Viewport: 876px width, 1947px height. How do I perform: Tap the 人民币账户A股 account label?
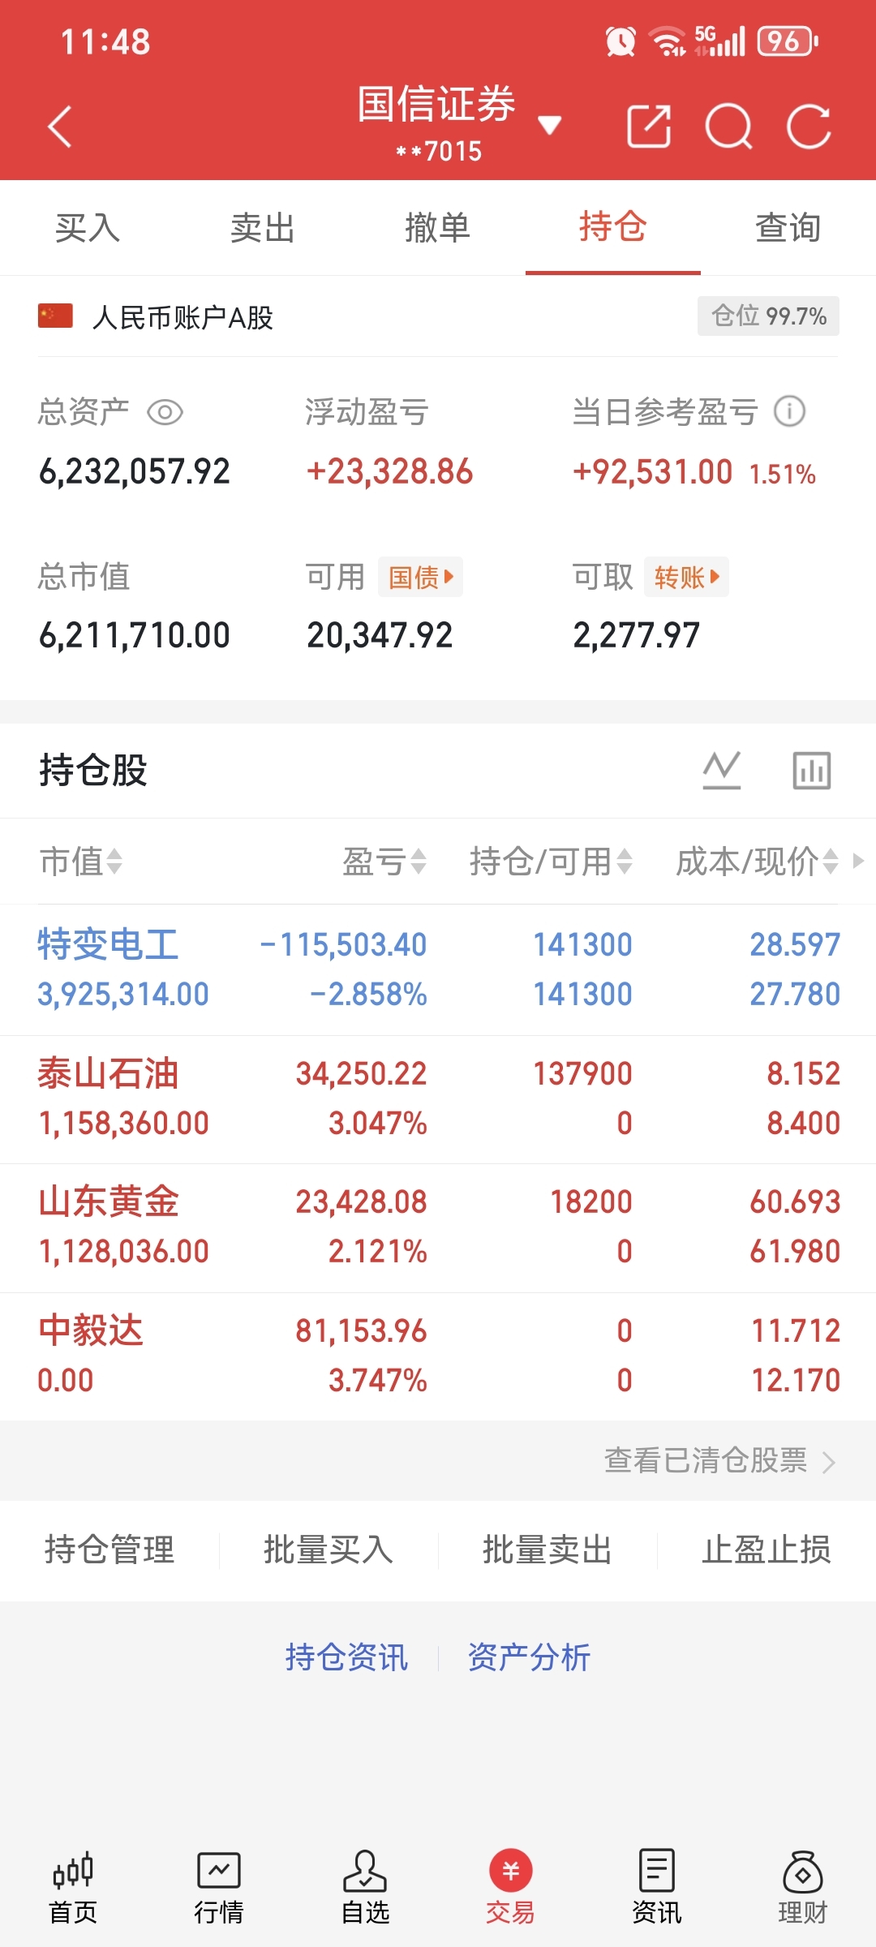point(182,317)
